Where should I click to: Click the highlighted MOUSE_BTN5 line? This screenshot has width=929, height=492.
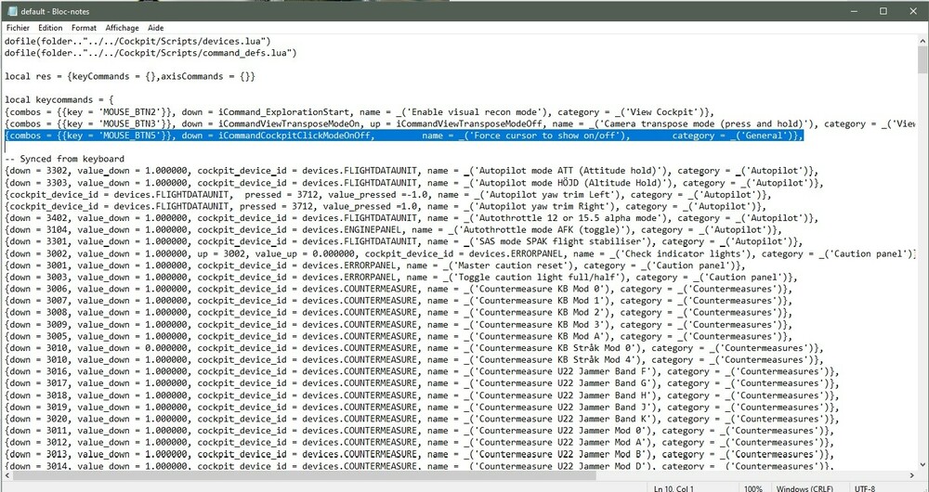(404, 136)
